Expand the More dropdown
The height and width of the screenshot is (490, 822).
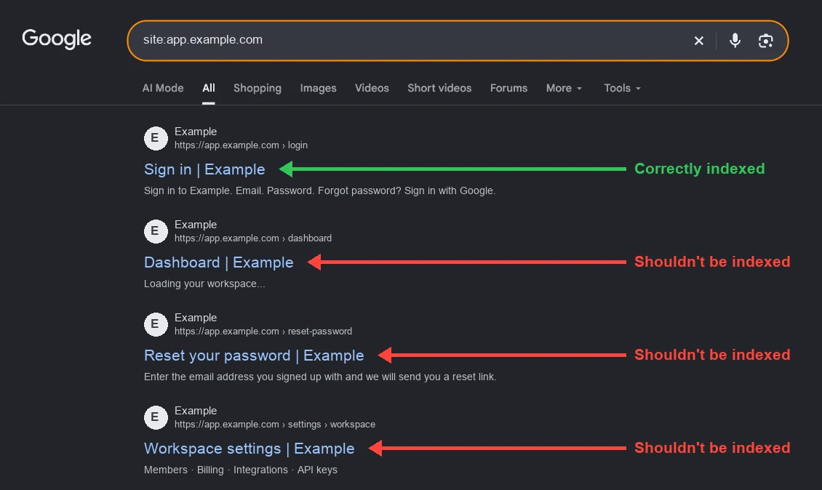[x=564, y=88]
